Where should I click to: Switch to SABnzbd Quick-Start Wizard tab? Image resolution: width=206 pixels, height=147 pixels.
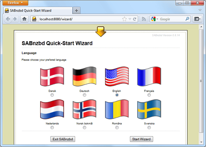click(38, 10)
